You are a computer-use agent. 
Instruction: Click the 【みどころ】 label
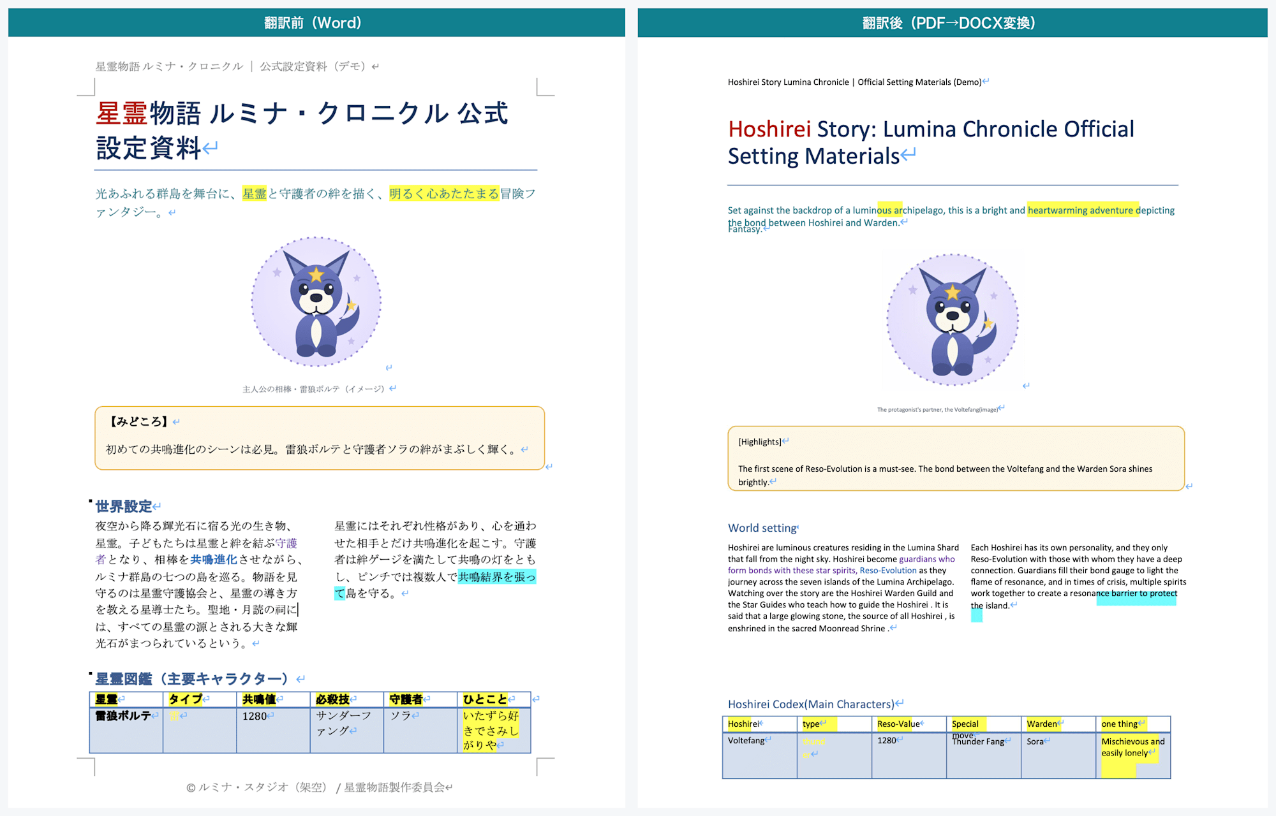coord(138,421)
